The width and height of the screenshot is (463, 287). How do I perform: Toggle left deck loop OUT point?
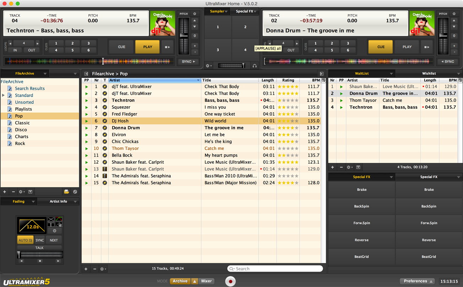point(32,50)
